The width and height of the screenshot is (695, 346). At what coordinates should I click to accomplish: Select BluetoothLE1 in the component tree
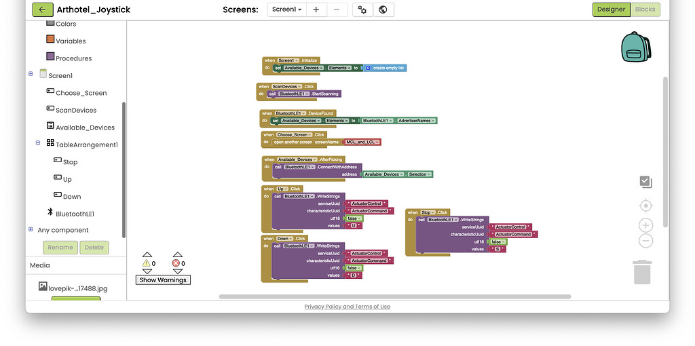pyautogui.click(x=75, y=214)
